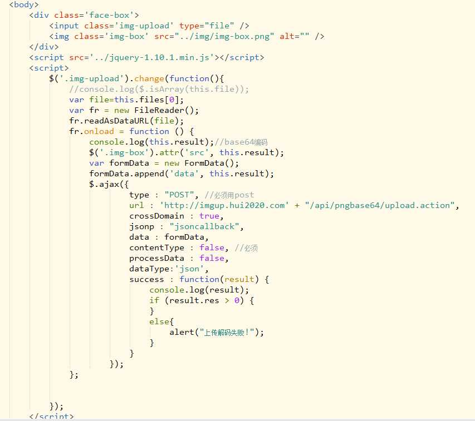
Task: Click the new FileReader() line
Action: pos(134,110)
